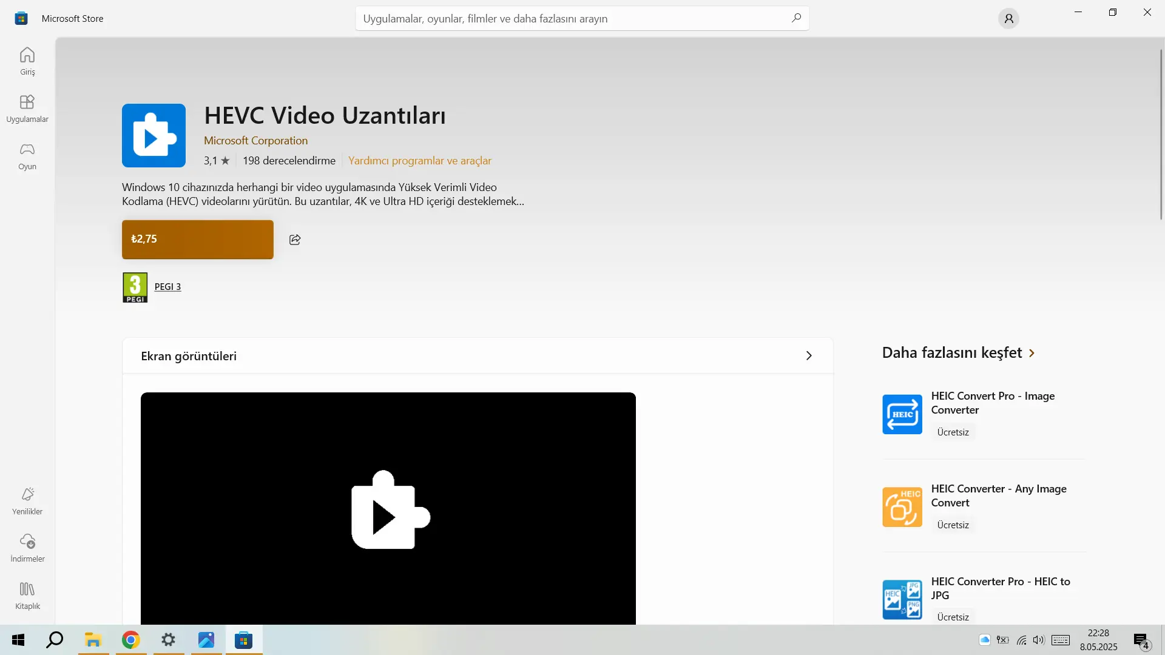The height and width of the screenshot is (655, 1165).
Task: Click Ücretsiz under HEIC Convert Pro
Action: pyautogui.click(x=953, y=432)
